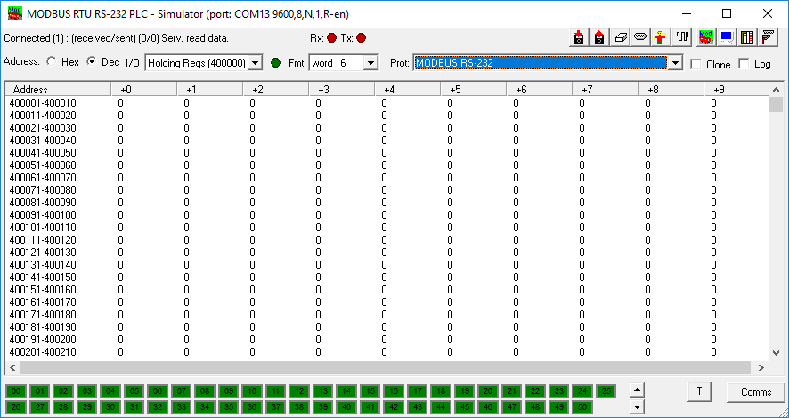Click the load-from-disk toolbar icon
Image resolution: width=789 pixels, height=418 pixels.
click(x=599, y=37)
